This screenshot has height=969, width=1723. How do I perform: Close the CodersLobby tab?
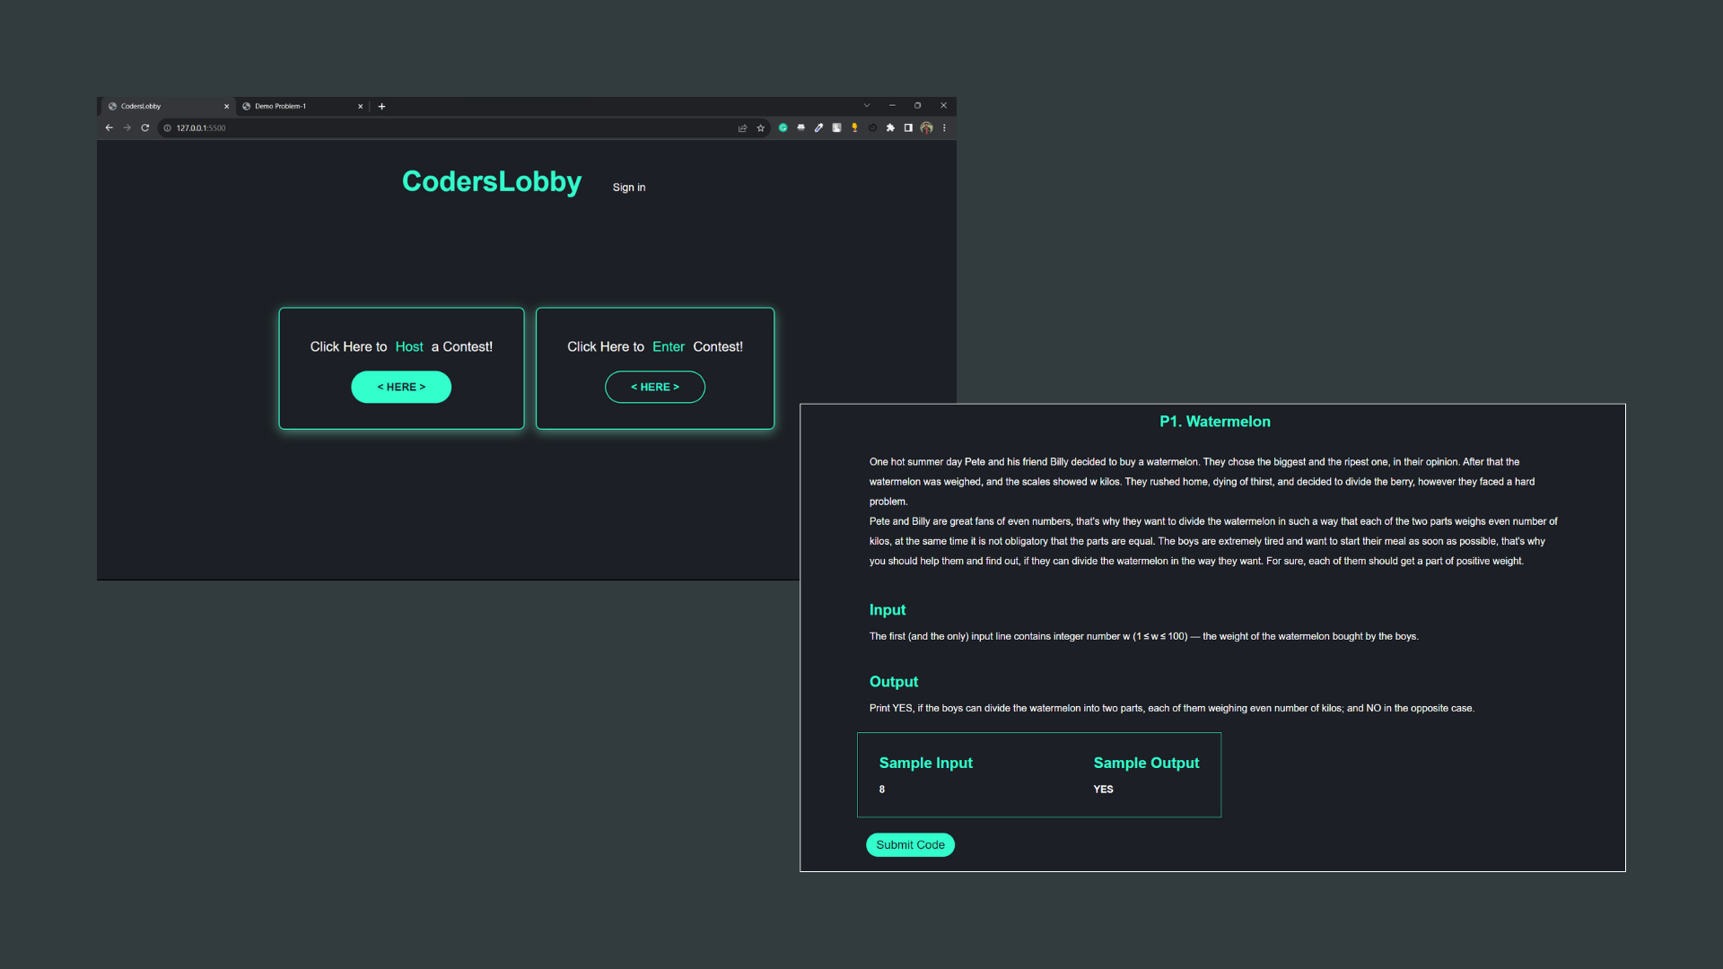(226, 106)
